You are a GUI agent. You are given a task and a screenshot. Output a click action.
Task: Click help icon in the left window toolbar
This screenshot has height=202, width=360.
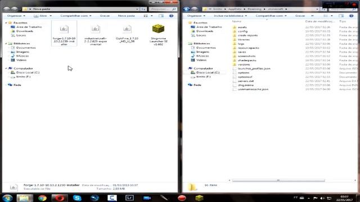pyautogui.click(x=171, y=16)
